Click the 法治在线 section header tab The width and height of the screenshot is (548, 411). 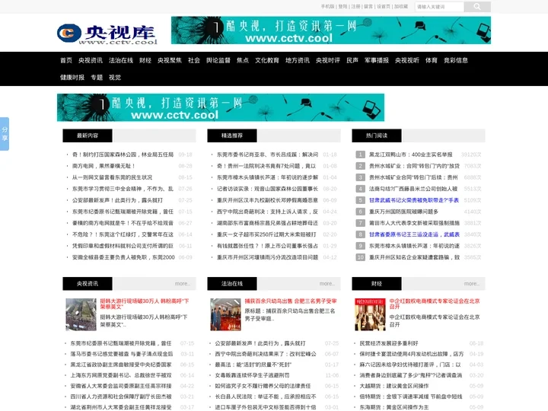(232, 284)
